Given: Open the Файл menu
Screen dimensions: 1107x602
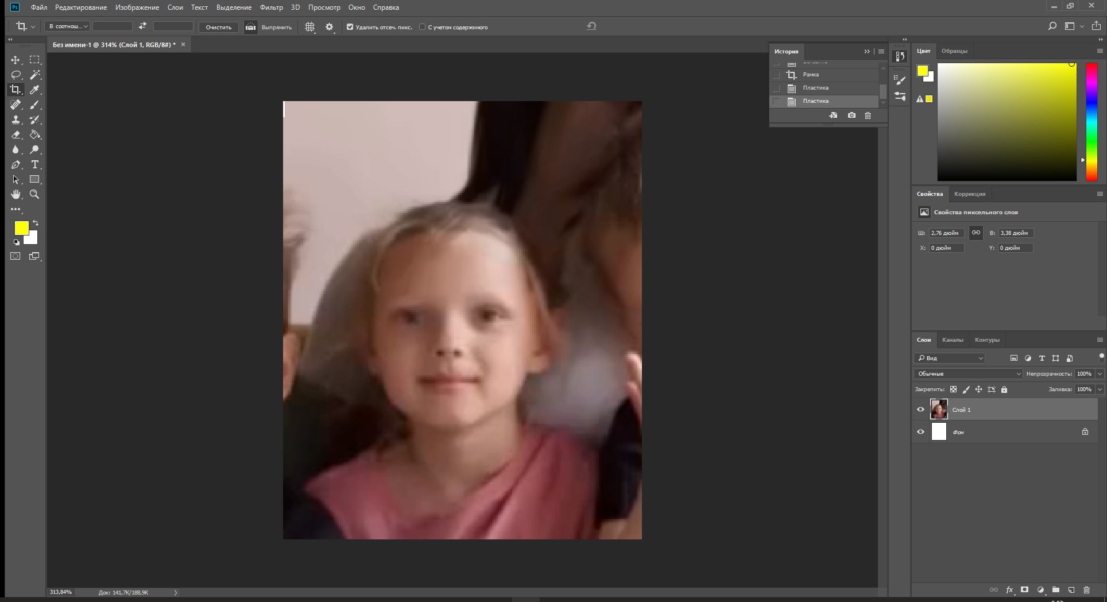Looking at the screenshot, I should (x=39, y=7).
